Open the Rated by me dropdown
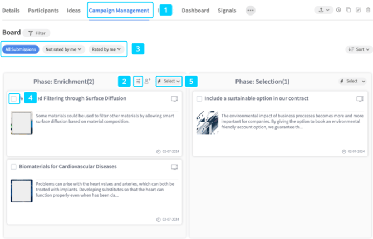This screenshot has height=239, width=373. pos(106,49)
